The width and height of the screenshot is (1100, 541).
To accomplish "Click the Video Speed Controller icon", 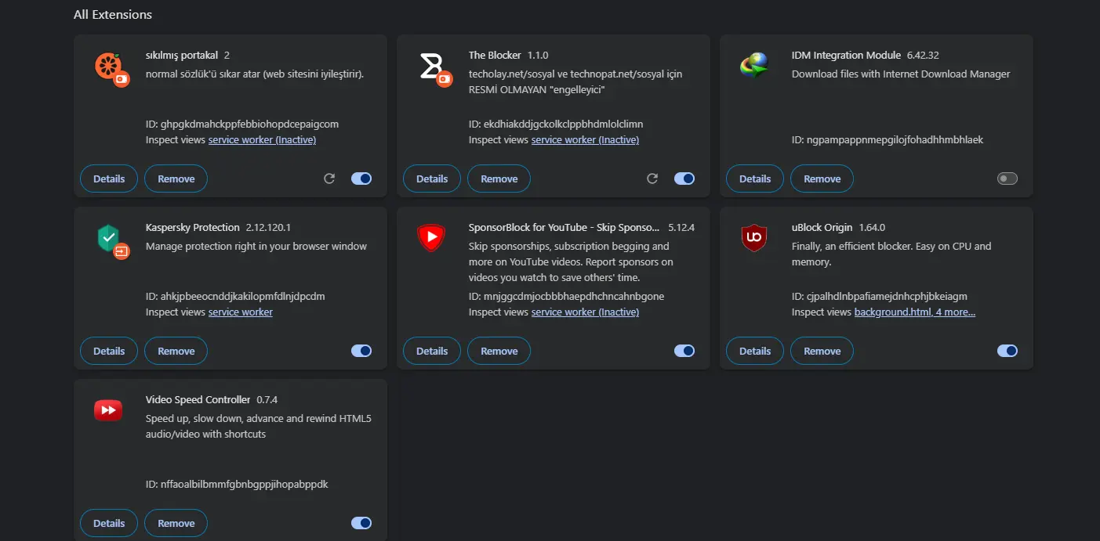I will pyautogui.click(x=108, y=409).
